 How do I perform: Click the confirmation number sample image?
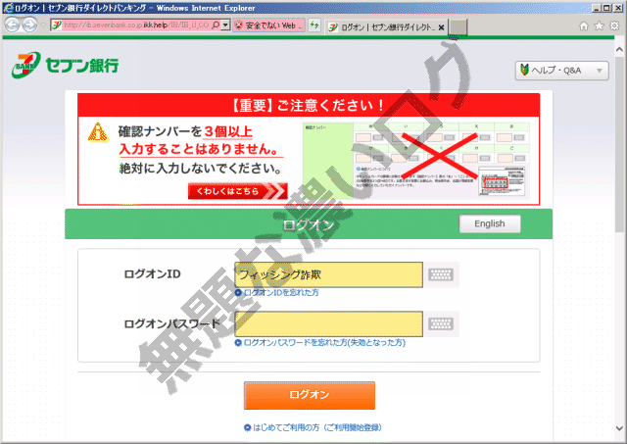click(x=416, y=161)
